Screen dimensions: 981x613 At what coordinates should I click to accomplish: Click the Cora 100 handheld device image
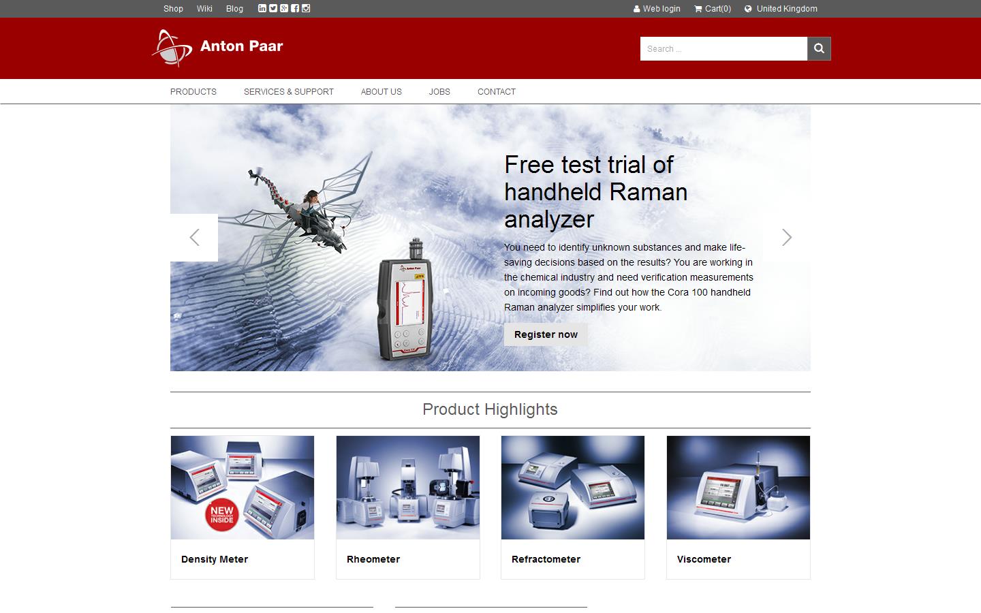coord(406,300)
